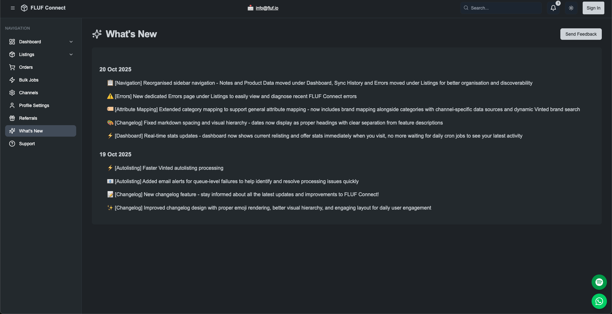Open the notifications bell

point(553,8)
